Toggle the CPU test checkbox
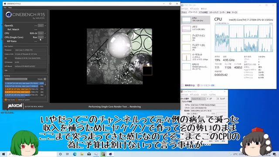This screenshot has width=279, height=157. click(45, 33)
